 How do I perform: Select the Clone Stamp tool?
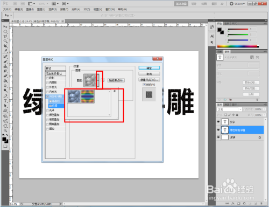[5, 66]
